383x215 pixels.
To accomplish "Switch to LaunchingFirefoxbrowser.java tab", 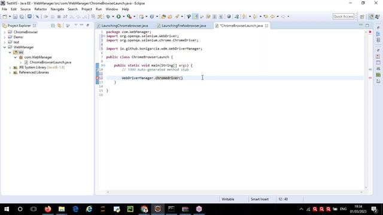I will 184,26.
